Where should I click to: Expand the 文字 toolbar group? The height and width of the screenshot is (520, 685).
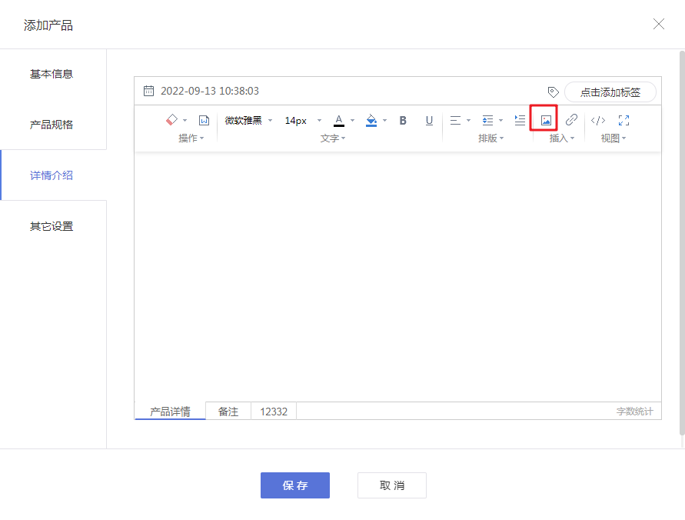[x=332, y=138]
